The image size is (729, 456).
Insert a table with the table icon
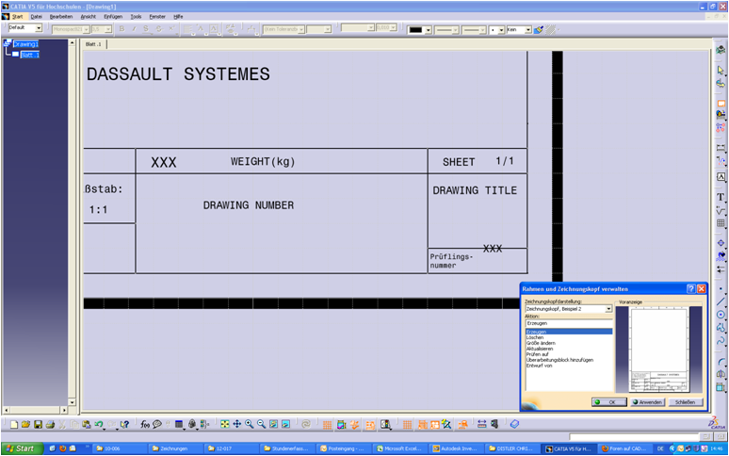[x=721, y=223]
